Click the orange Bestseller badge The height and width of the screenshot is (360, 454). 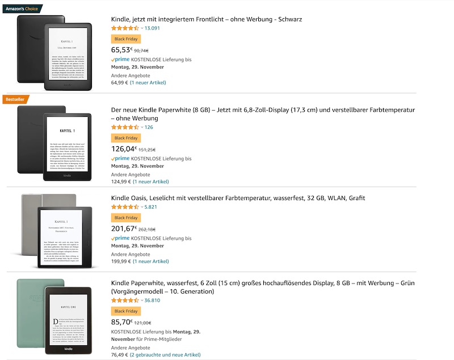15,100
